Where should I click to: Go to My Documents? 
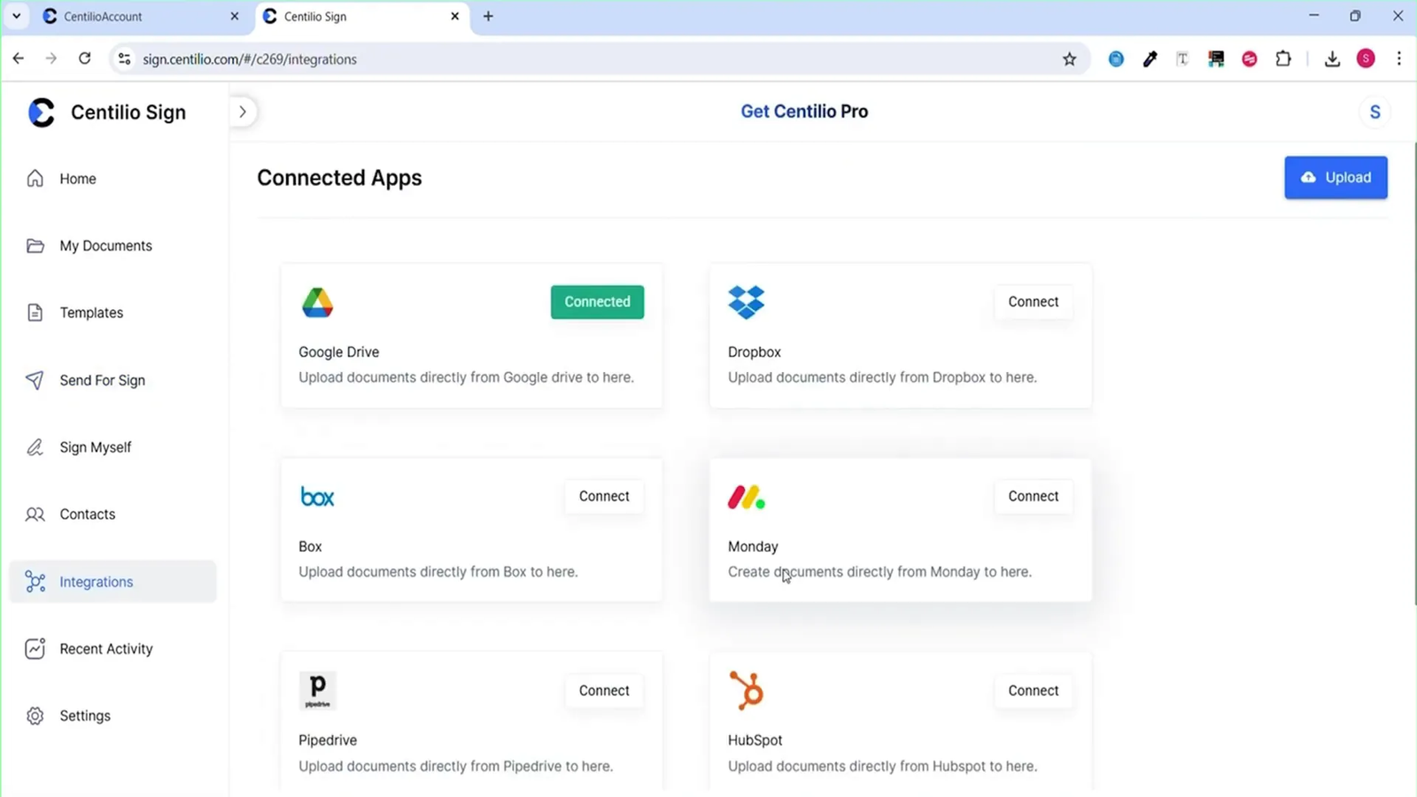pyautogui.click(x=112, y=246)
